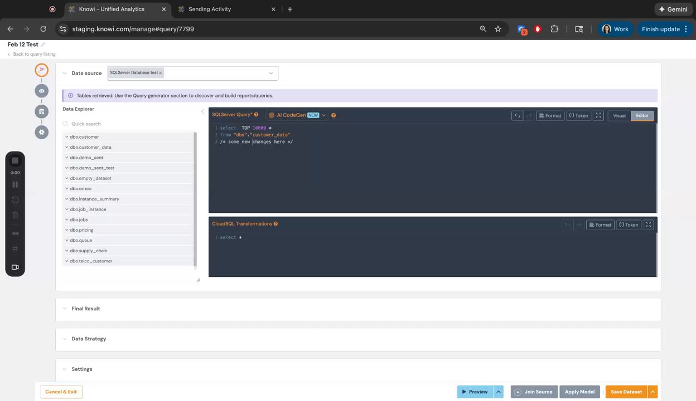The image size is (696, 401).
Task: Click the help icon beside Cloud9QL Transformations
Action: (x=275, y=224)
